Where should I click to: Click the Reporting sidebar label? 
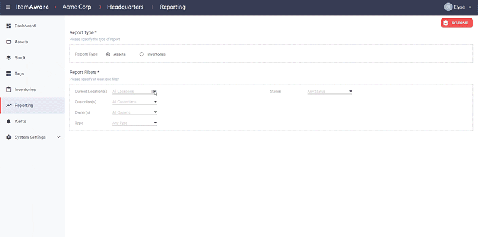(24, 106)
